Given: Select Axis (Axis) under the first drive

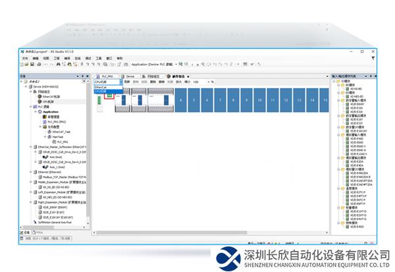Looking at the screenshot, I should 49,157.
